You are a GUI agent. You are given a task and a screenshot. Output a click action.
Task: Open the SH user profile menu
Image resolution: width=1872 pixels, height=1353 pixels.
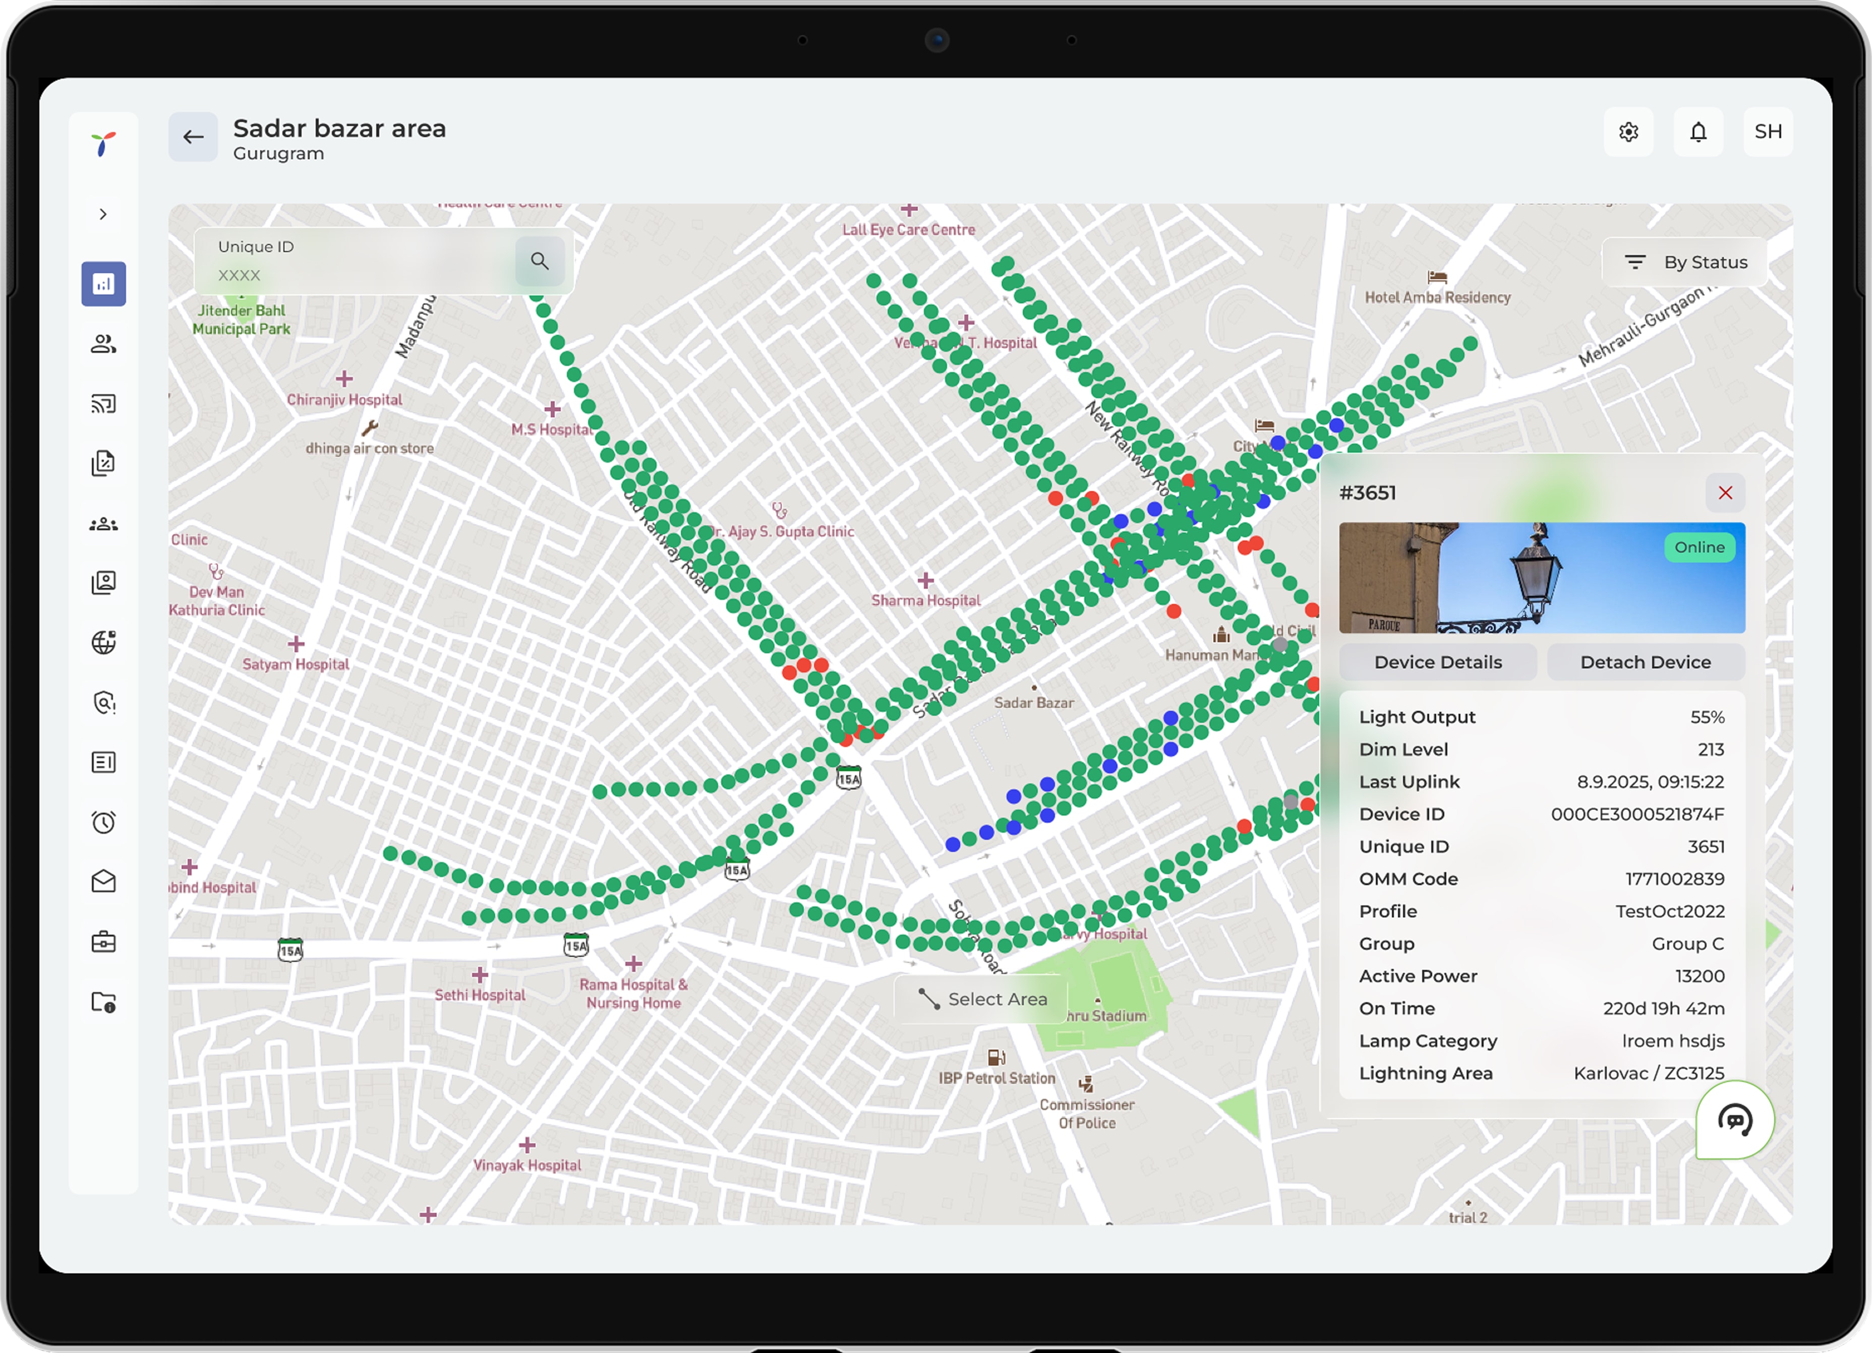(x=1767, y=132)
